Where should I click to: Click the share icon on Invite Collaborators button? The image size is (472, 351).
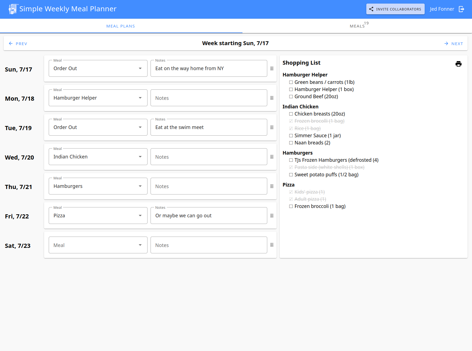371,9
